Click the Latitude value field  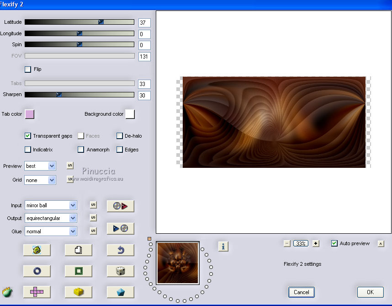coord(144,23)
